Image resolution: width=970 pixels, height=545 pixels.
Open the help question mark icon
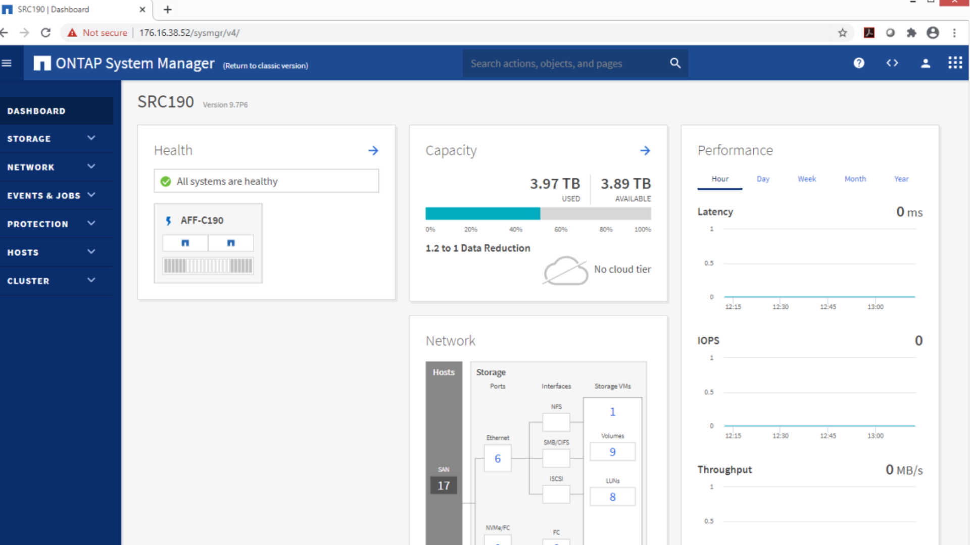pyautogui.click(x=859, y=63)
